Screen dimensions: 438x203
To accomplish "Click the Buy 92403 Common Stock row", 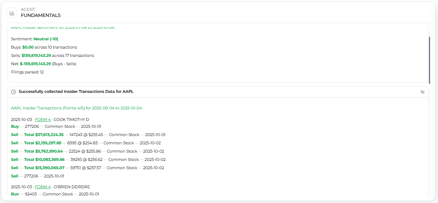I will pos(55,194).
